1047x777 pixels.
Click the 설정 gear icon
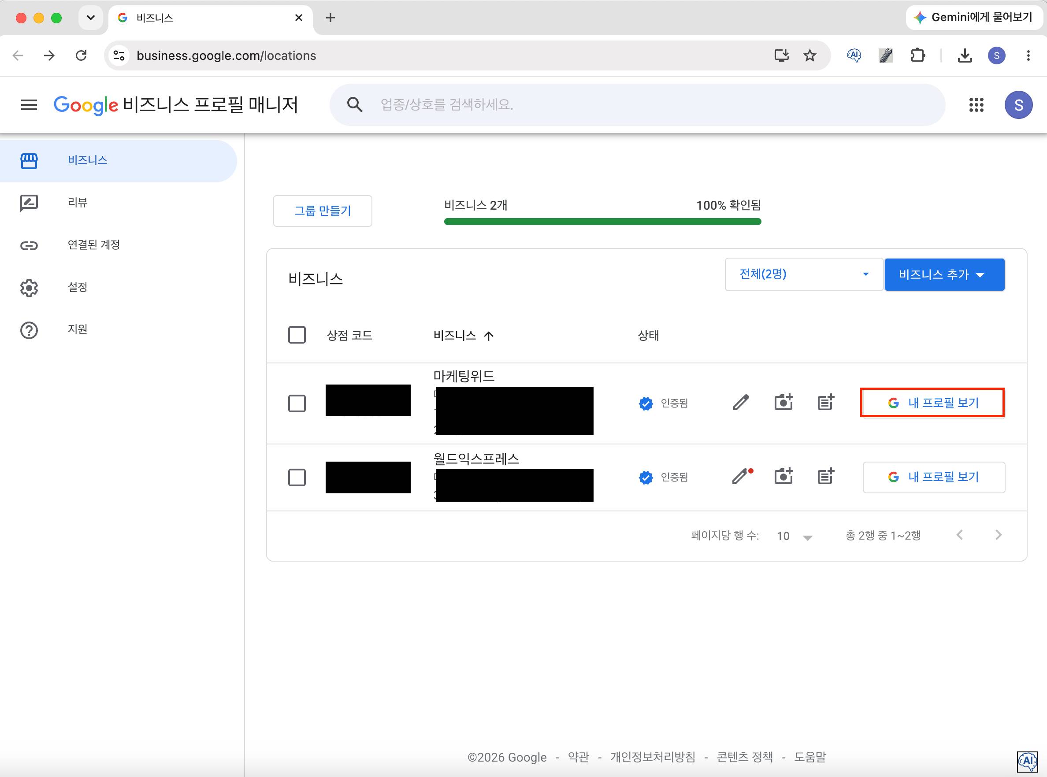[x=29, y=287]
